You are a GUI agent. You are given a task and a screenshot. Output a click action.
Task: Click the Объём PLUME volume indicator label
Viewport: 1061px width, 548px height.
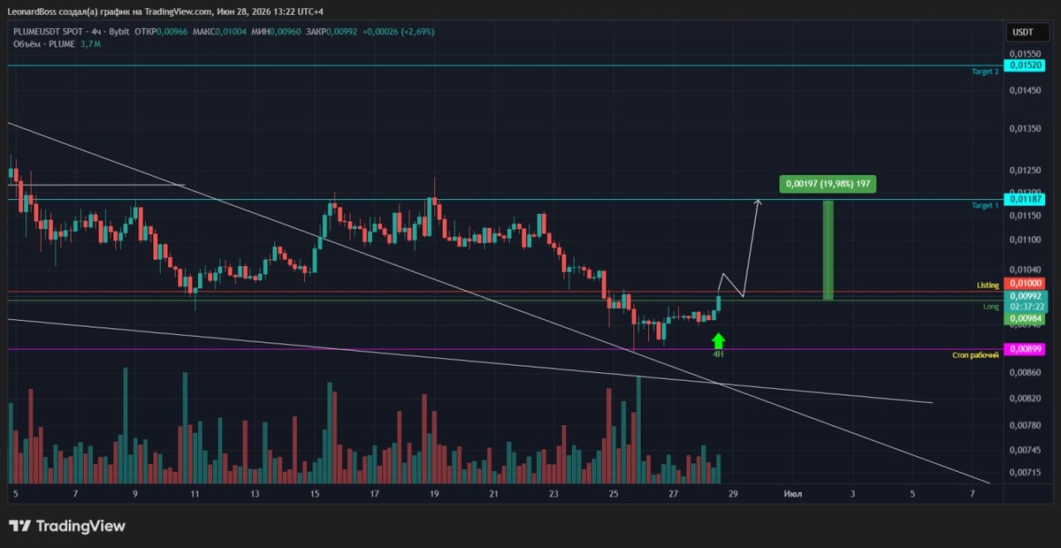coord(43,43)
